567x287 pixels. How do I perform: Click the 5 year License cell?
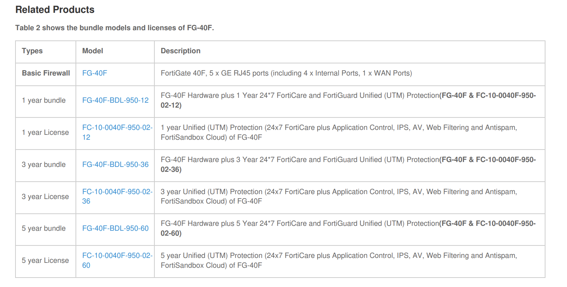[x=45, y=261]
